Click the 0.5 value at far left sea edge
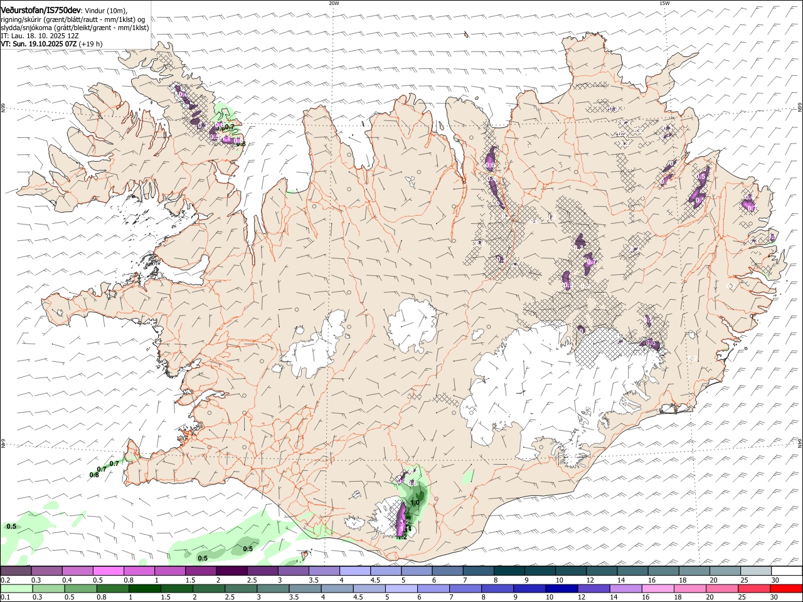The width and height of the screenshot is (803, 602). (x=11, y=526)
